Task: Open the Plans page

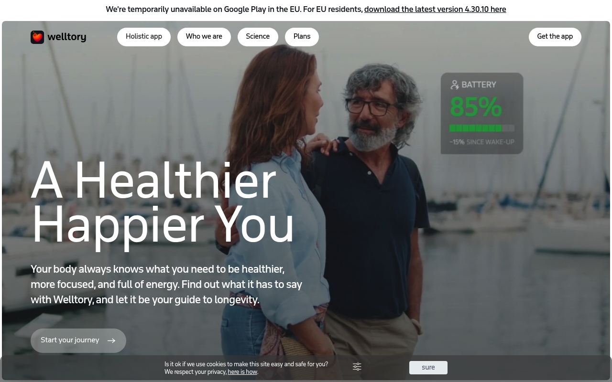Action: click(302, 37)
